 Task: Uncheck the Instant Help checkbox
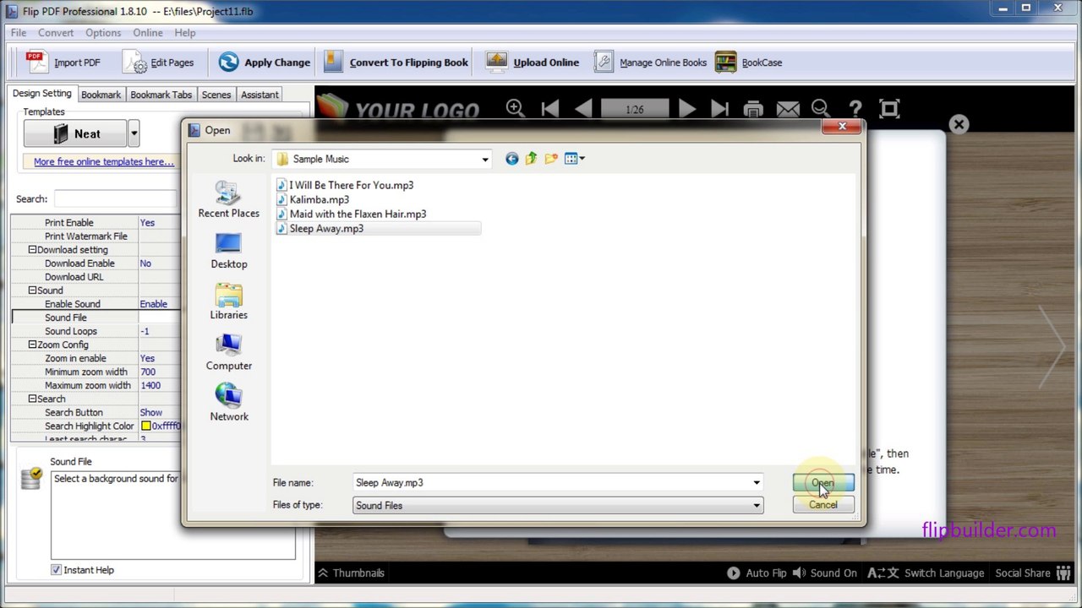pos(56,570)
